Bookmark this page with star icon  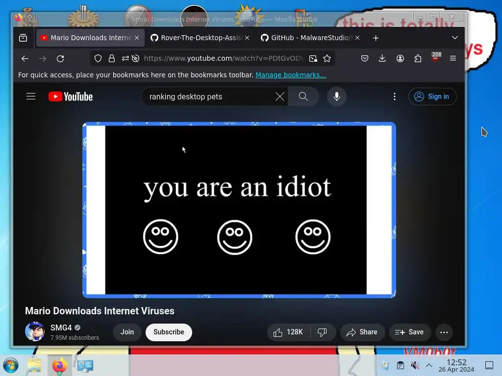point(327,58)
